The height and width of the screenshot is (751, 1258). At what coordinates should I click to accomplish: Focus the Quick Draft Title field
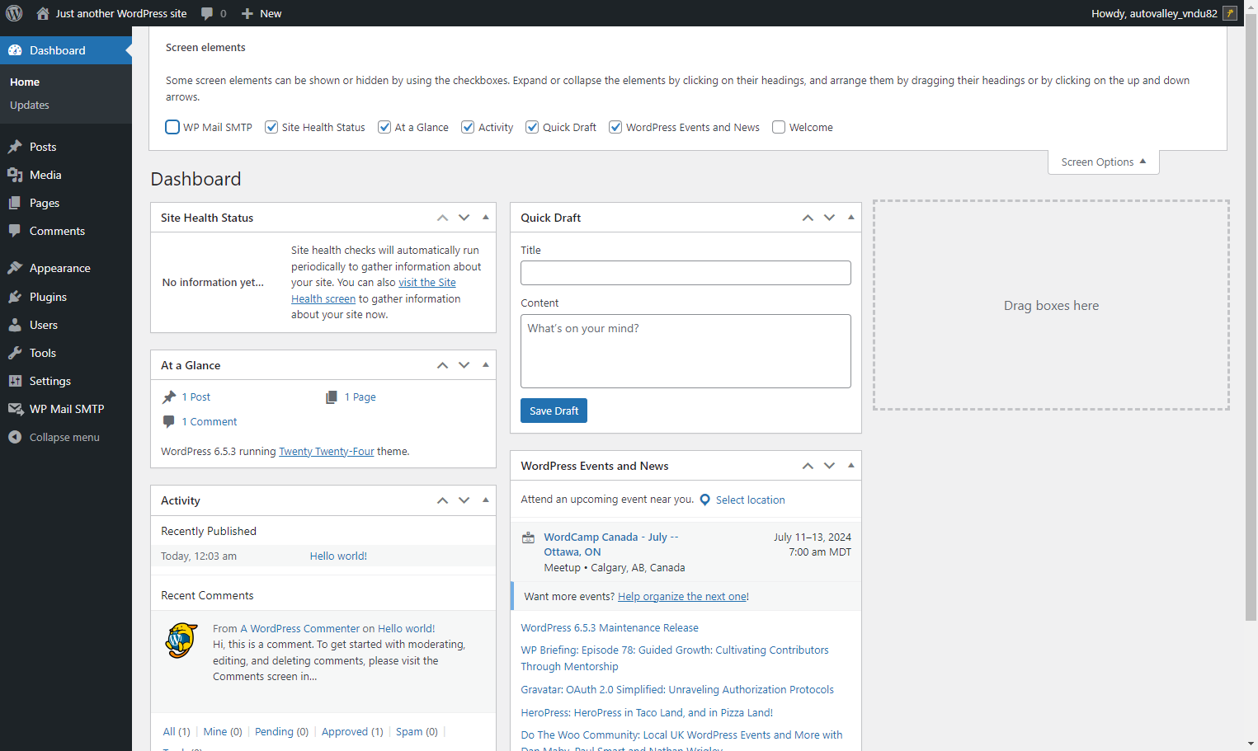tap(686, 273)
